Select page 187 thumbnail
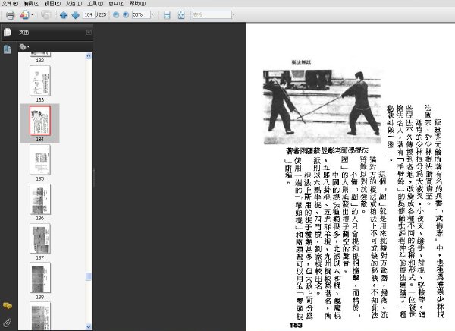 coord(40,238)
